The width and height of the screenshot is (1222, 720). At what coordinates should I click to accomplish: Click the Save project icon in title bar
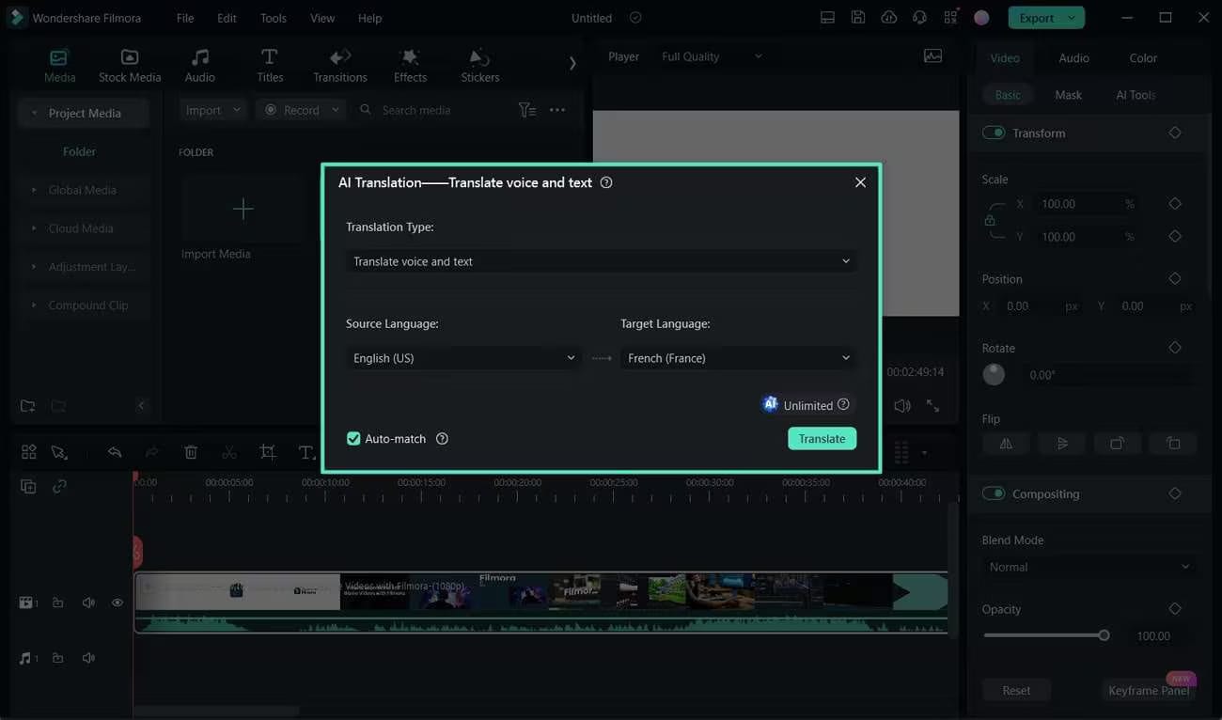tap(858, 17)
